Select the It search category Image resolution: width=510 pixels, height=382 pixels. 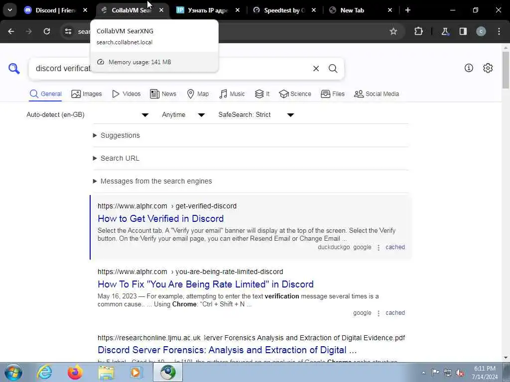[262, 94]
